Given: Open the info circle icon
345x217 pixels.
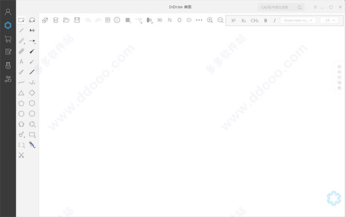Looking at the screenshot, I should 117,20.
